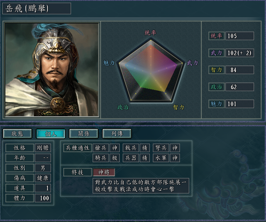Click the 槍兵 troop aptitude cell
The height and width of the screenshot is (222, 266).
[x=101, y=147]
